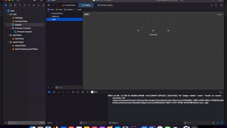Toggle the variables view pane button
Viewport: 227px width, 128px height.
click(x=218, y=123)
